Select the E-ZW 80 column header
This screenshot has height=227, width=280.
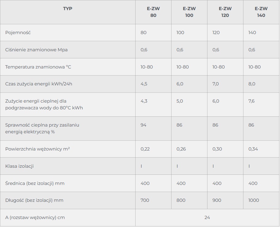coord(153,12)
